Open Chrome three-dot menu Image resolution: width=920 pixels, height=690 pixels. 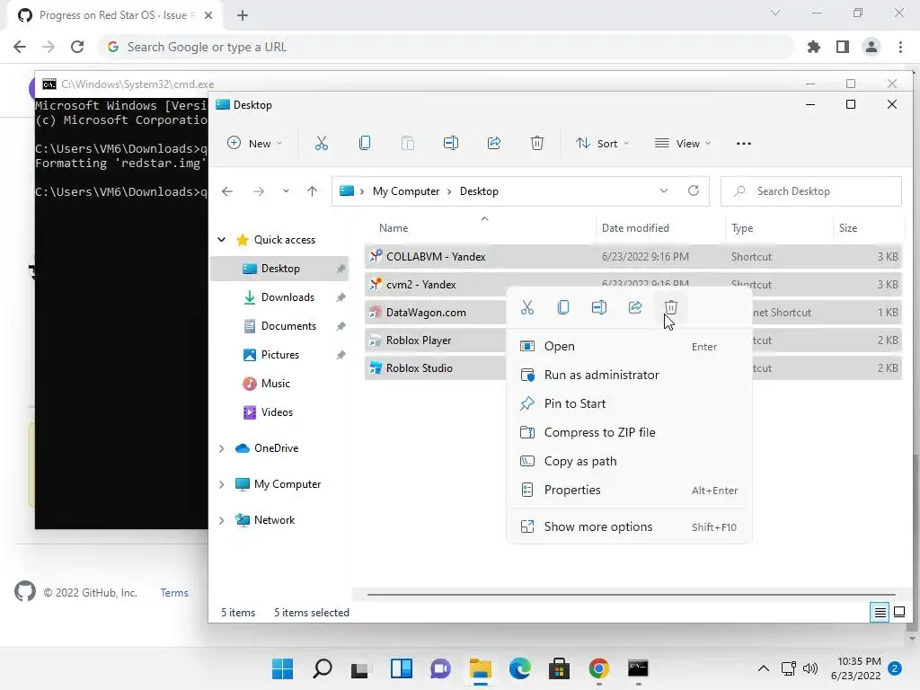pos(900,47)
